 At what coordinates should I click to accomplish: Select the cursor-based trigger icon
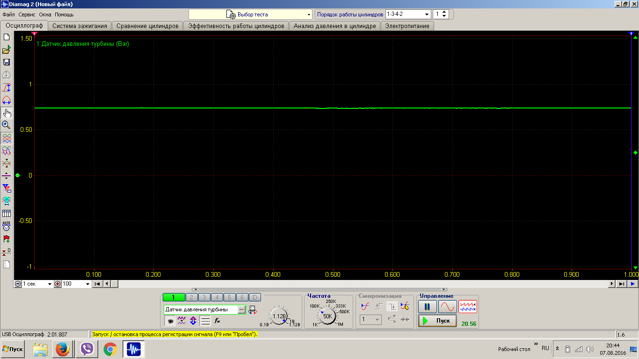(405, 306)
